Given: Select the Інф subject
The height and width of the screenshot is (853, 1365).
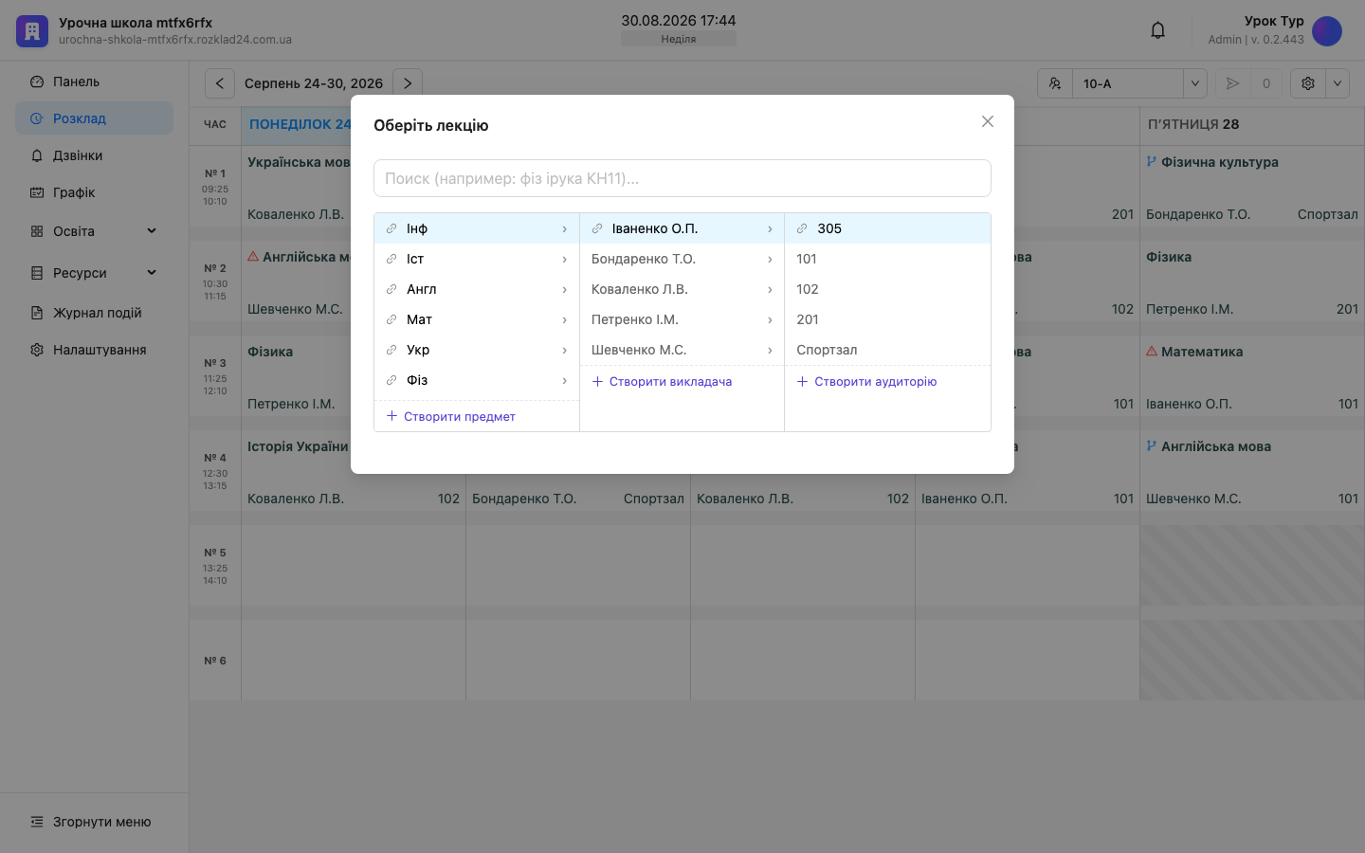Looking at the screenshot, I should pyautogui.click(x=477, y=228).
